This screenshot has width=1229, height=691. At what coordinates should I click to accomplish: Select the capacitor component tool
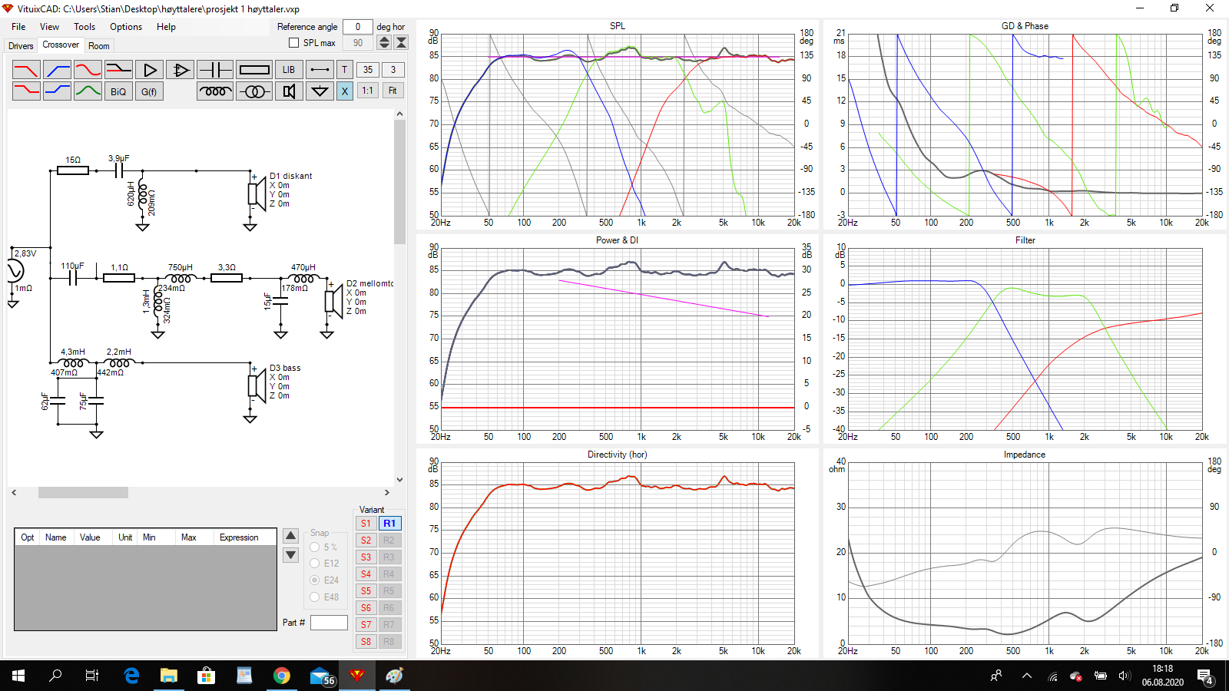pyautogui.click(x=215, y=70)
